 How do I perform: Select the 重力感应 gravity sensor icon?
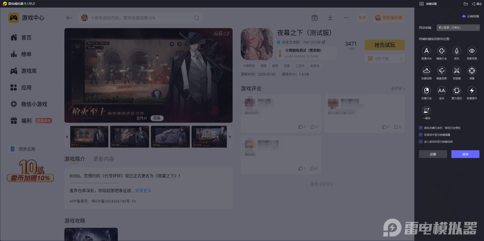click(456, 91)
